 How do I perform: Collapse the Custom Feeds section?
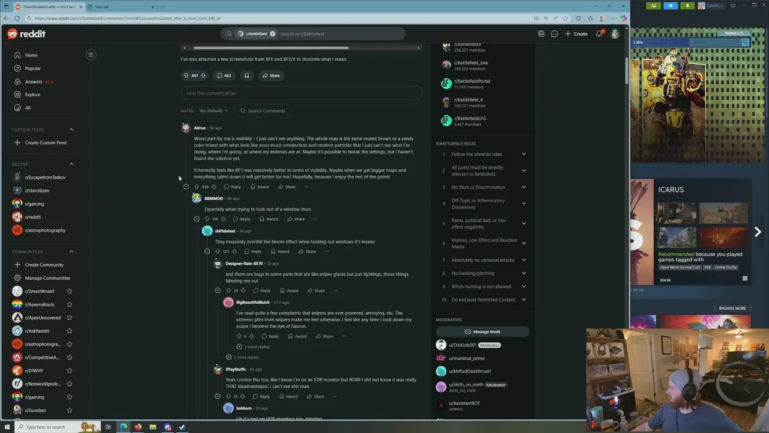(71, 129)
